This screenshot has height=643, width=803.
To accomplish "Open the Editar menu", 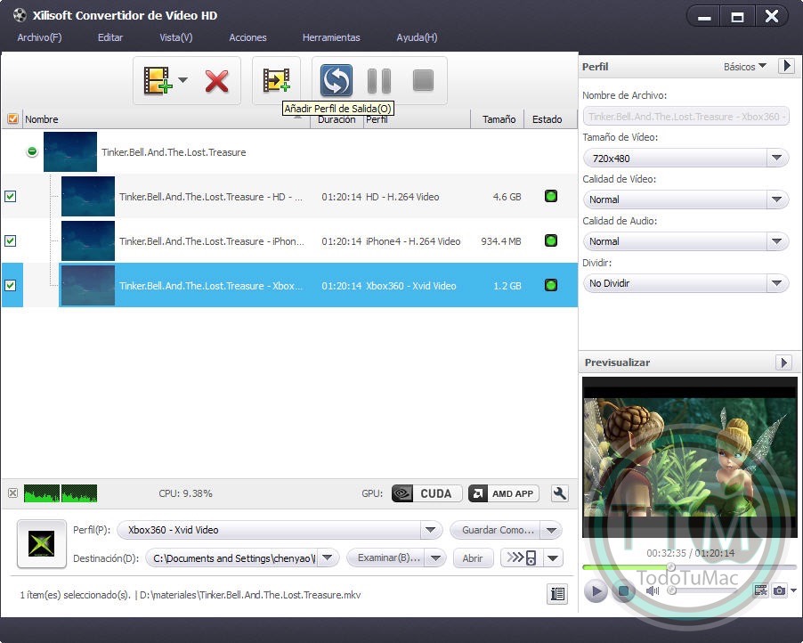I will click(x=110, y=37).
